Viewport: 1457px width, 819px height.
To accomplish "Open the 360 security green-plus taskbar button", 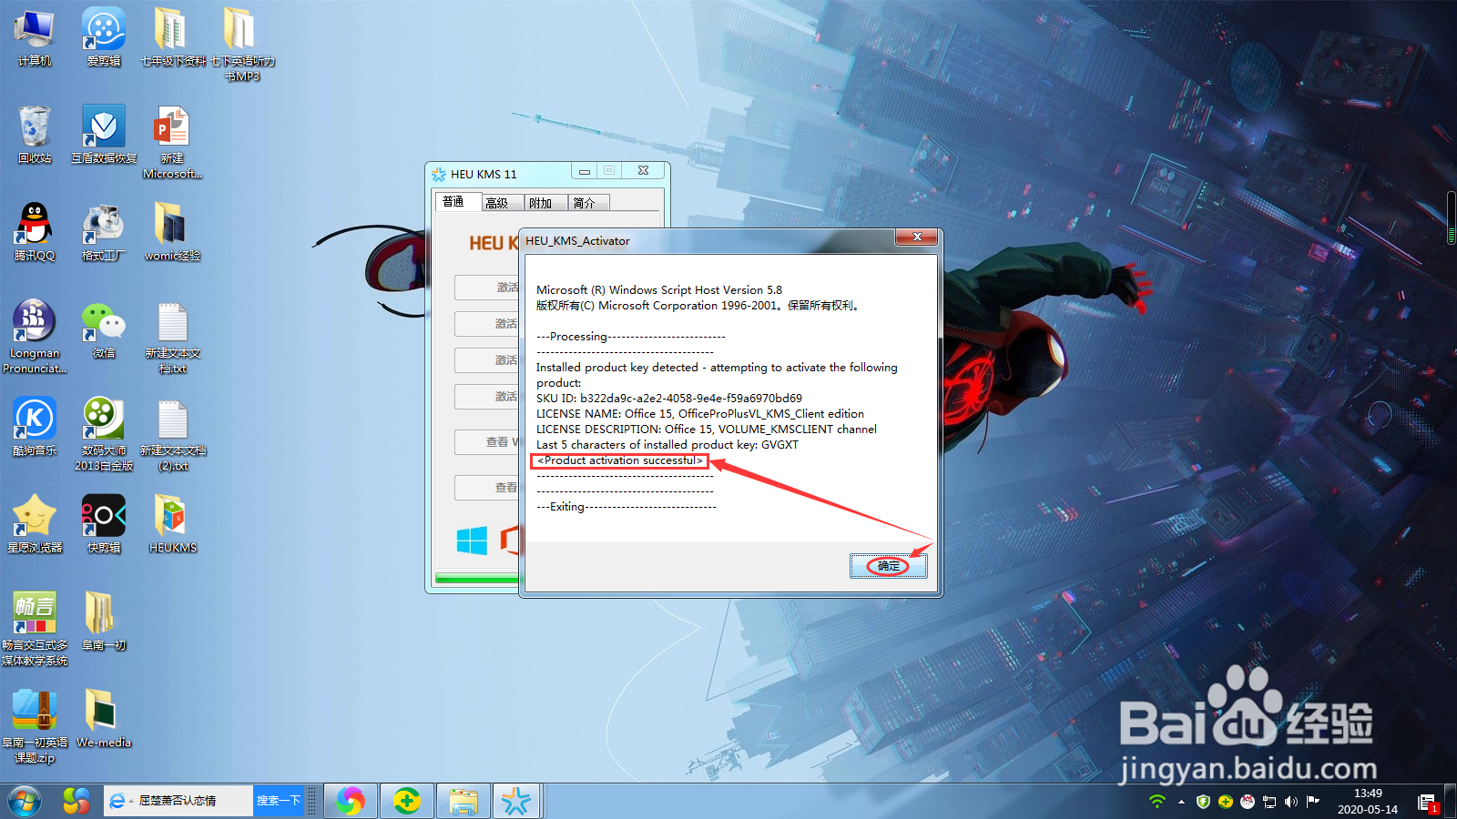I will pyautogui.click(x=407, y=801).
